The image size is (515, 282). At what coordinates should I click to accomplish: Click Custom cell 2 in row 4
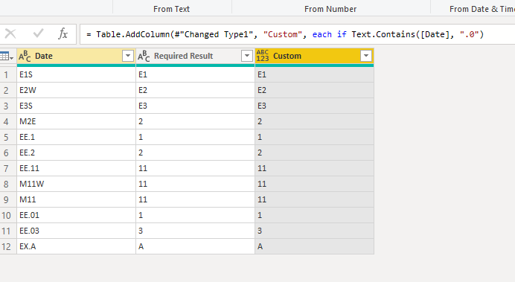[x=314, y=121]
